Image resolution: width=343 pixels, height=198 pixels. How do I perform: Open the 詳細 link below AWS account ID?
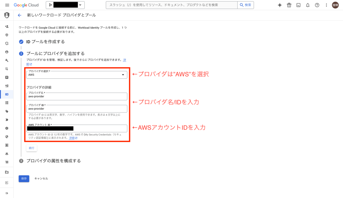(73, 138)
